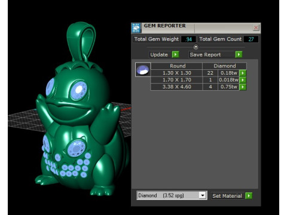Select the 1.70 X 1.70 size cell
The width and height of the screenshot is (287, 215).
tap(176, 80)
